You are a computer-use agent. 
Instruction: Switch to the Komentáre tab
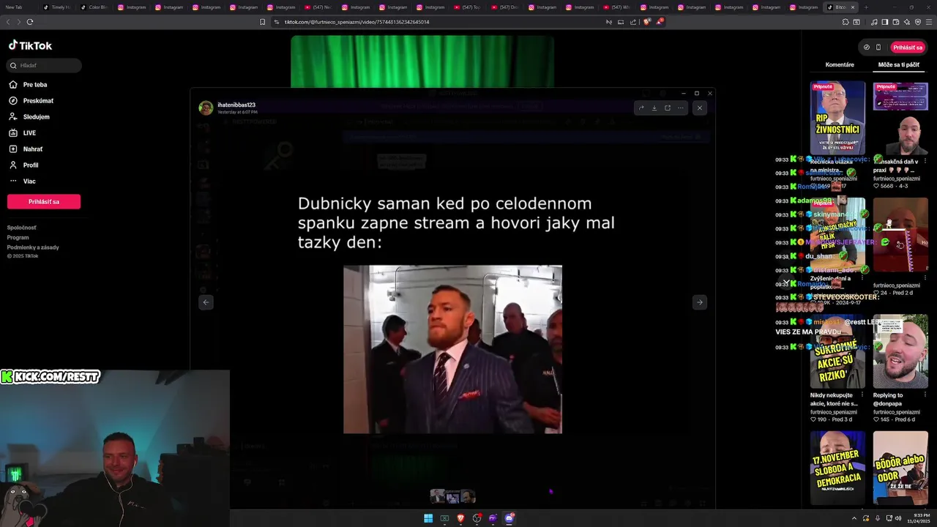pos(840,65)
